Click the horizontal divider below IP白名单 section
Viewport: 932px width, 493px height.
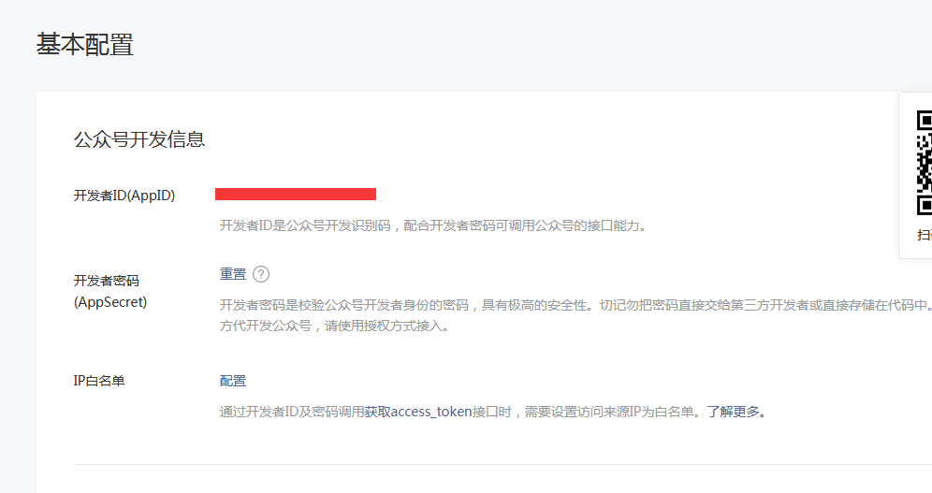point(502,465)
